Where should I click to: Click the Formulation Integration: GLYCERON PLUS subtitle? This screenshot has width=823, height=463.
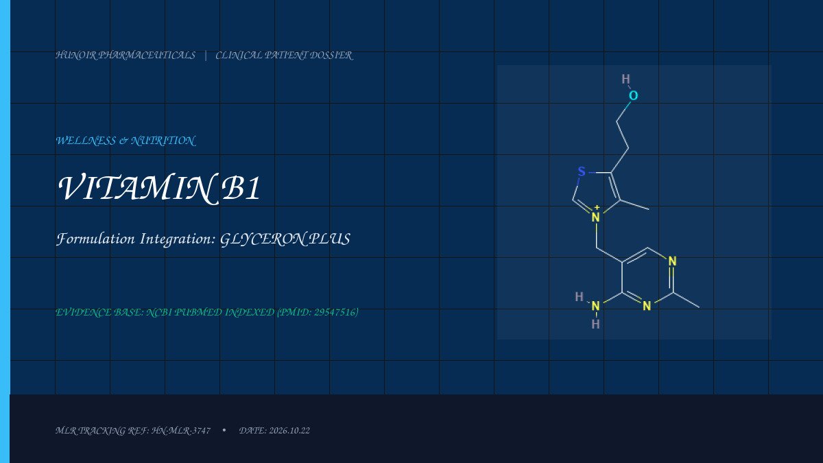pyautogui.click(x=203, y=239)
